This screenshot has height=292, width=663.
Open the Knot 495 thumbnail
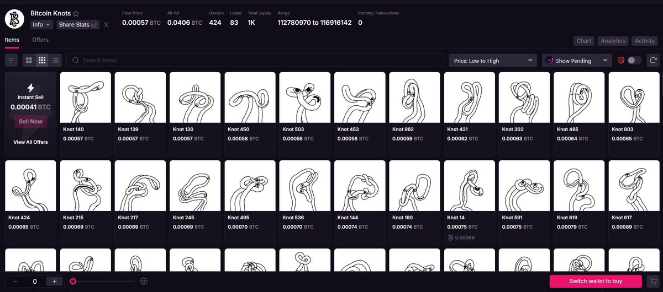tap(250, 186)
